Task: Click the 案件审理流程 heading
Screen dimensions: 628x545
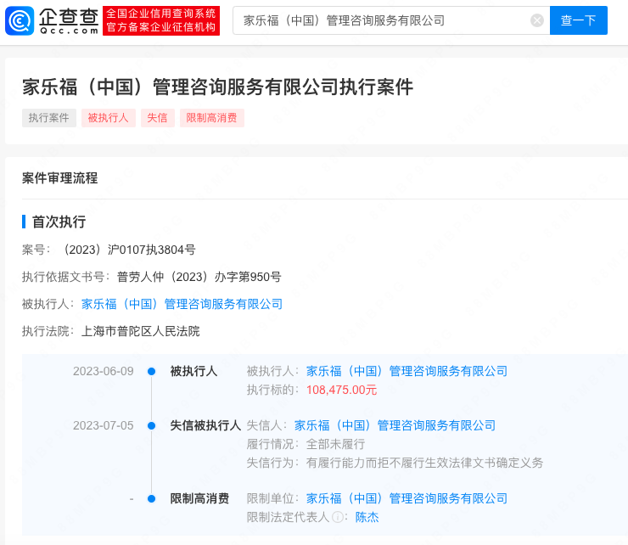Action: pos(59,178)
